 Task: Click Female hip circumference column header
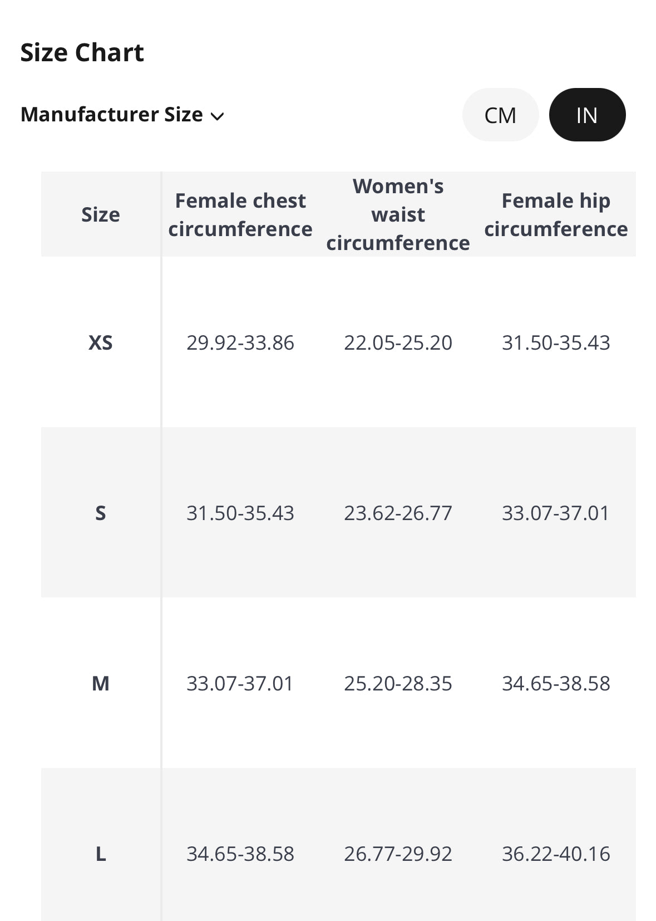tap(556, 214)
